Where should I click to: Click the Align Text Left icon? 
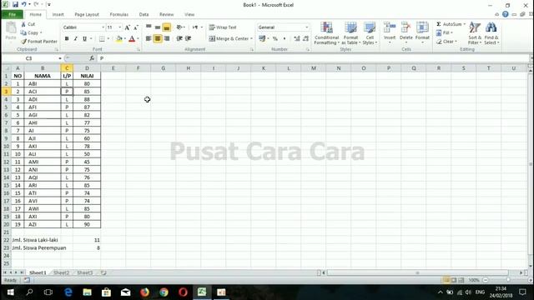(149, 39)
